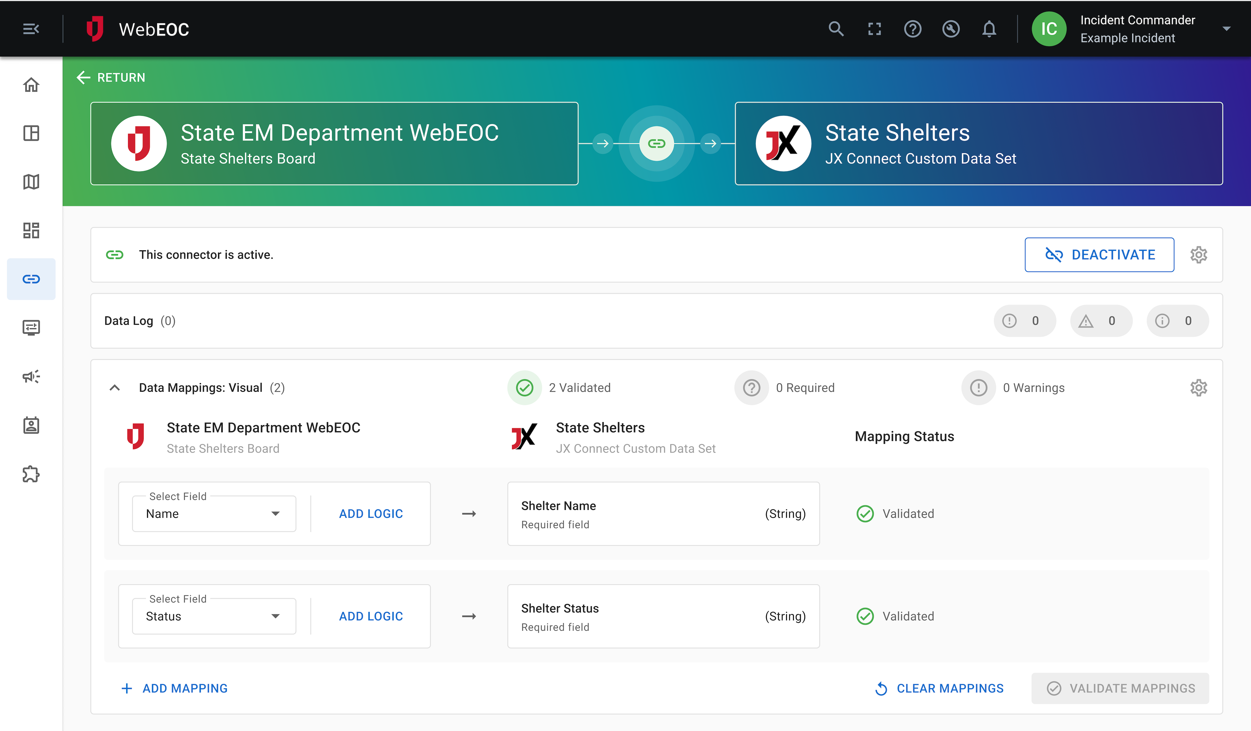Open the map sidebar icon
The width and height of the screenshot is (1251, 731).
[31, 182]
